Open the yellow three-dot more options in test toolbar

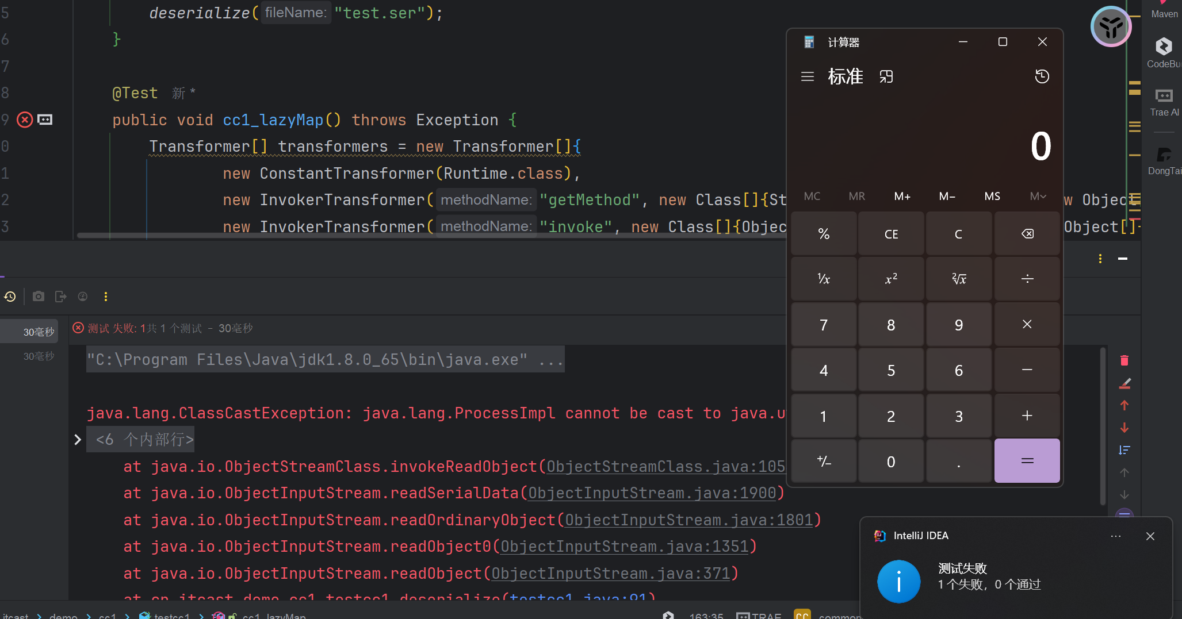(x=105, y=297)
